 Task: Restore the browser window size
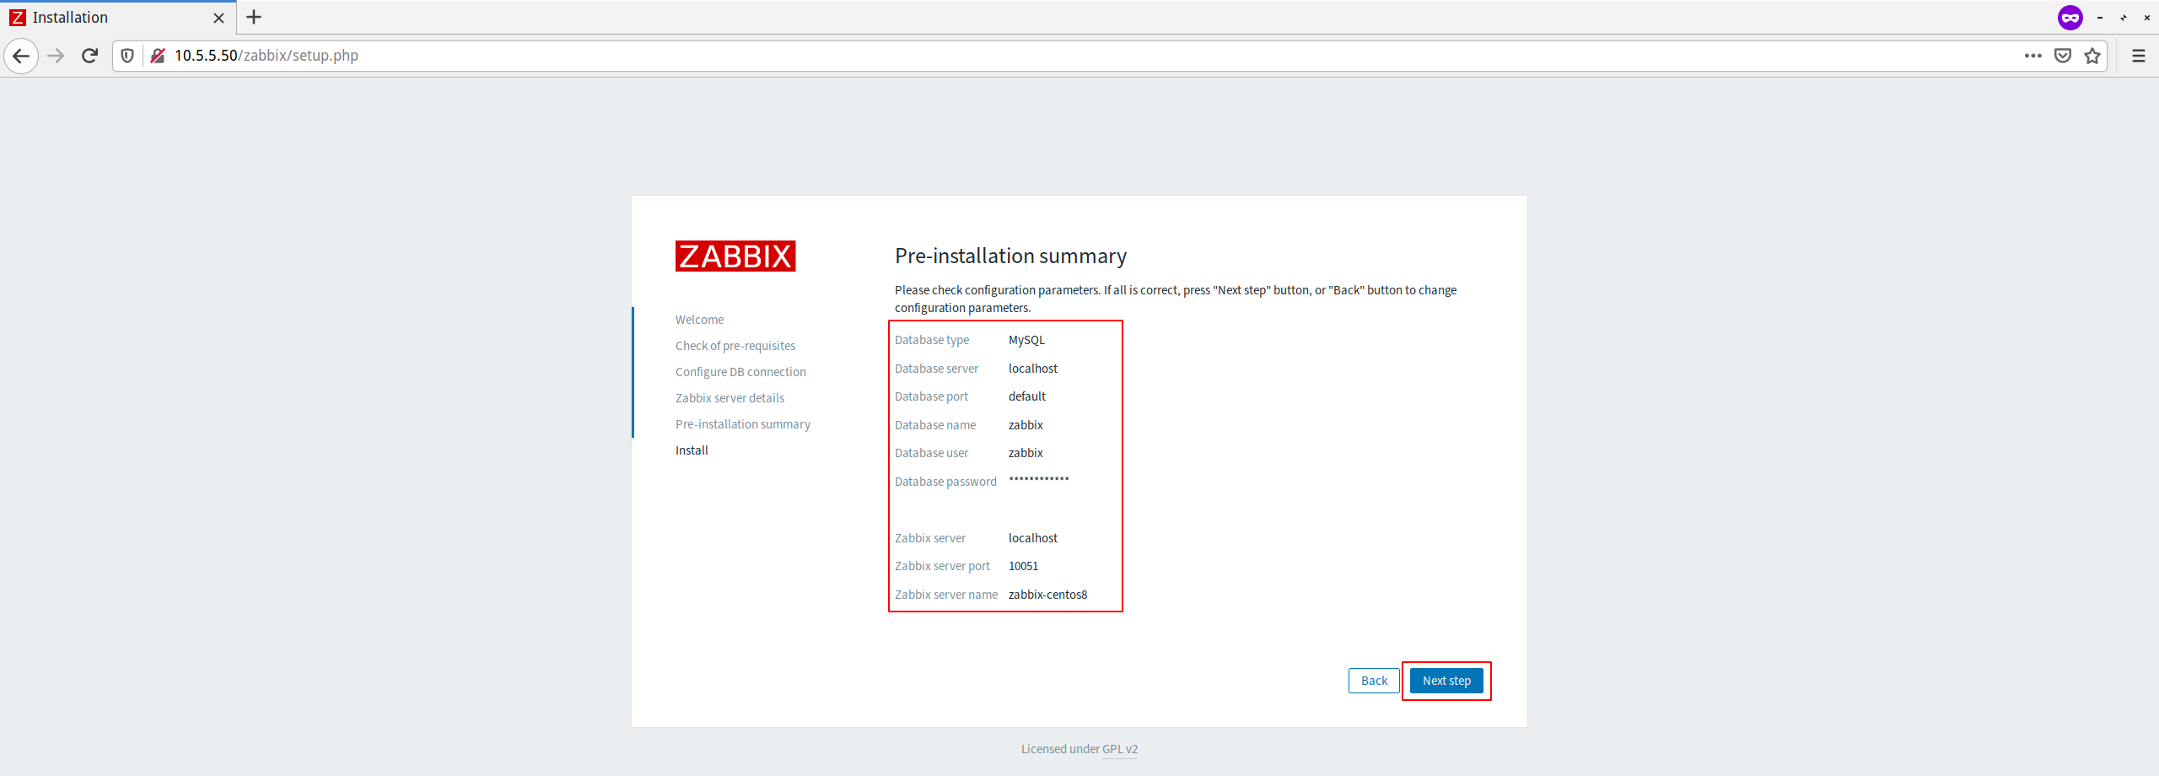[2124, 18]
